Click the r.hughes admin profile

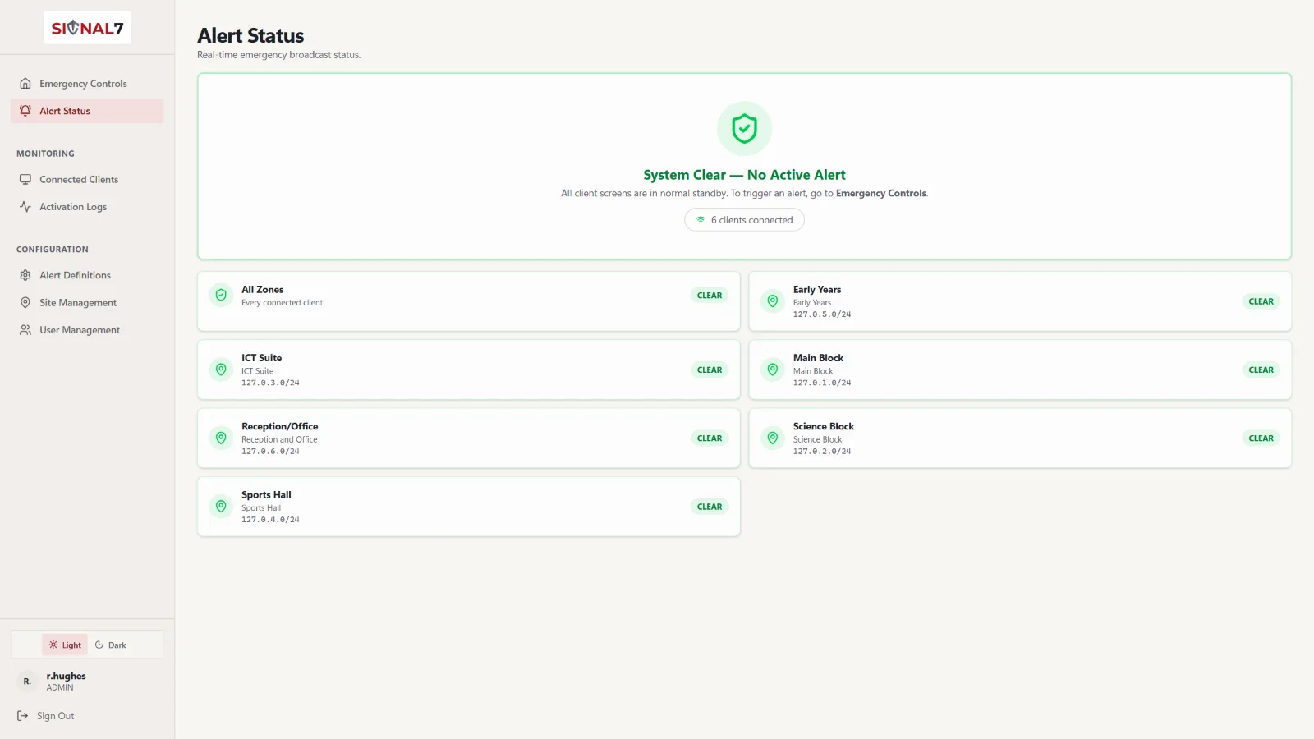(87, 682)
